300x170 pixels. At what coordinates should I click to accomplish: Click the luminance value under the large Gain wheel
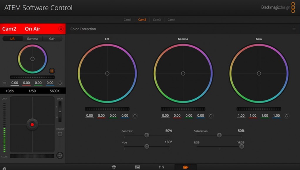coord(241,115)
